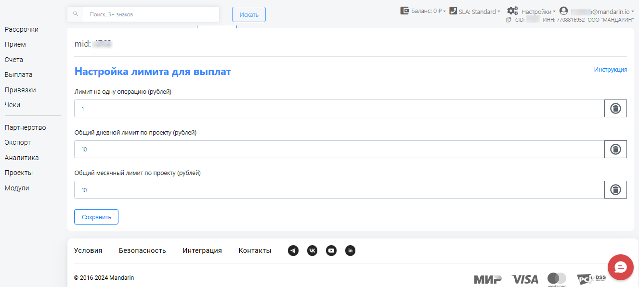Clear the monthly project limit with trash icon

tap(615, 190)
